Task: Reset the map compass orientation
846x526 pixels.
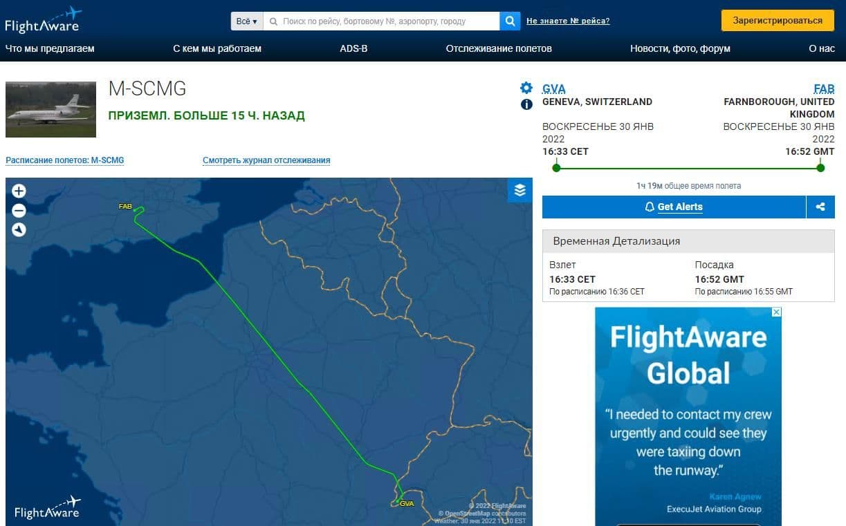Action: coord(19,229)
